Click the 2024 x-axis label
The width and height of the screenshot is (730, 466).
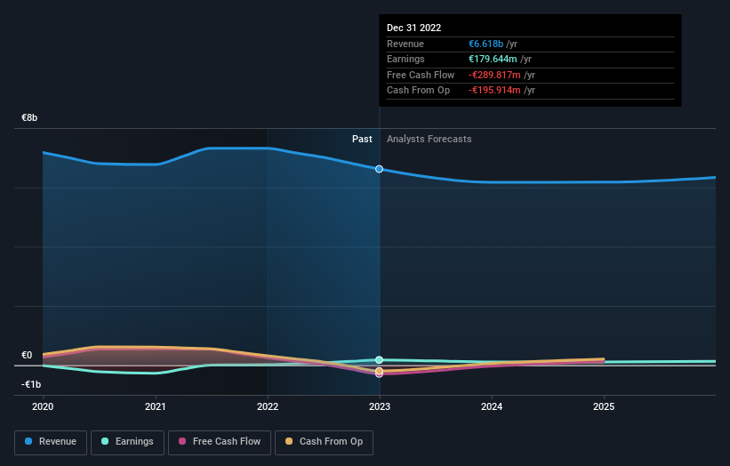point(492,407)
